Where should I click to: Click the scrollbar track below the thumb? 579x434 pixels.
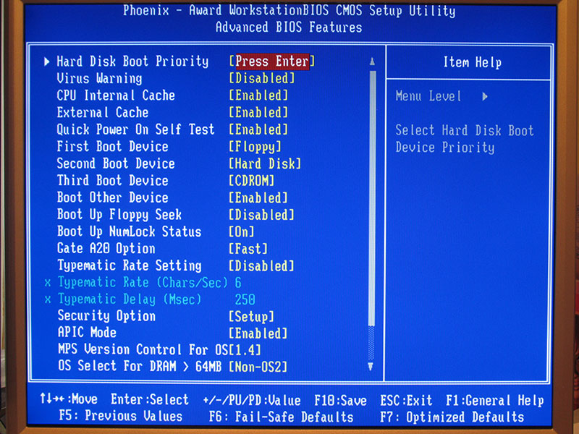[x=371, y=342]
